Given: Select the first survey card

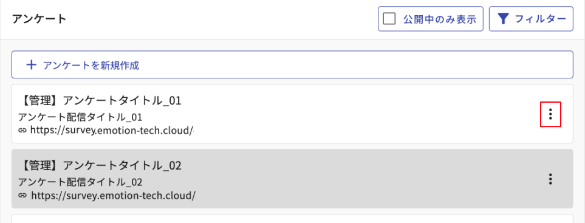Looking at the screenshot, I should (292, 114).
